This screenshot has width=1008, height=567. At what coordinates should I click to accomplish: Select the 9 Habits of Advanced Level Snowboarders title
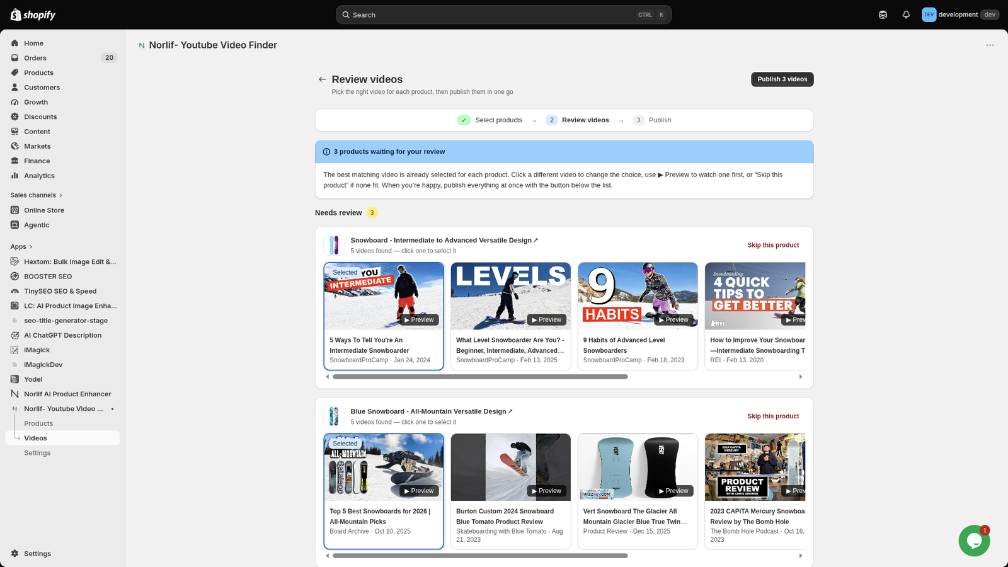click(624, 345)
